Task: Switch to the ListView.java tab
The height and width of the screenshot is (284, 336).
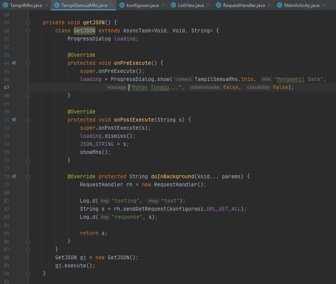Action: (191, 5)
